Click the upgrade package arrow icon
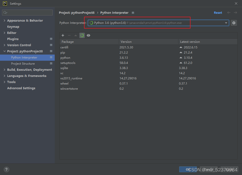Screen dimensions: 242x175 click(76, 35)
